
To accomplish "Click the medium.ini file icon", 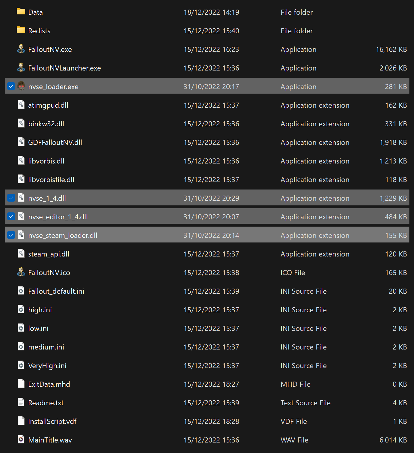I will pyautogui.click(x=21, y=346).
